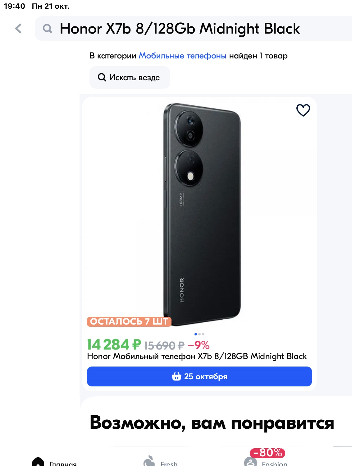Add to cart with 25 октября button
The height and width of the screenshot is (466, 352).
199,376
